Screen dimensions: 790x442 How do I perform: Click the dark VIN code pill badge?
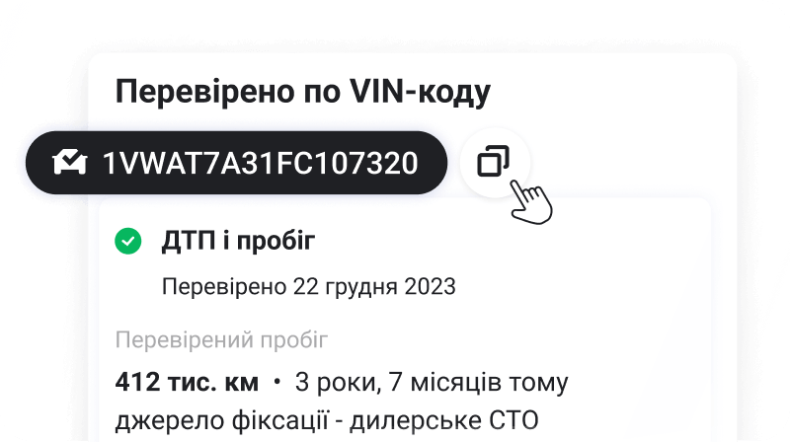pyautogui.click(x=236, y=163)
